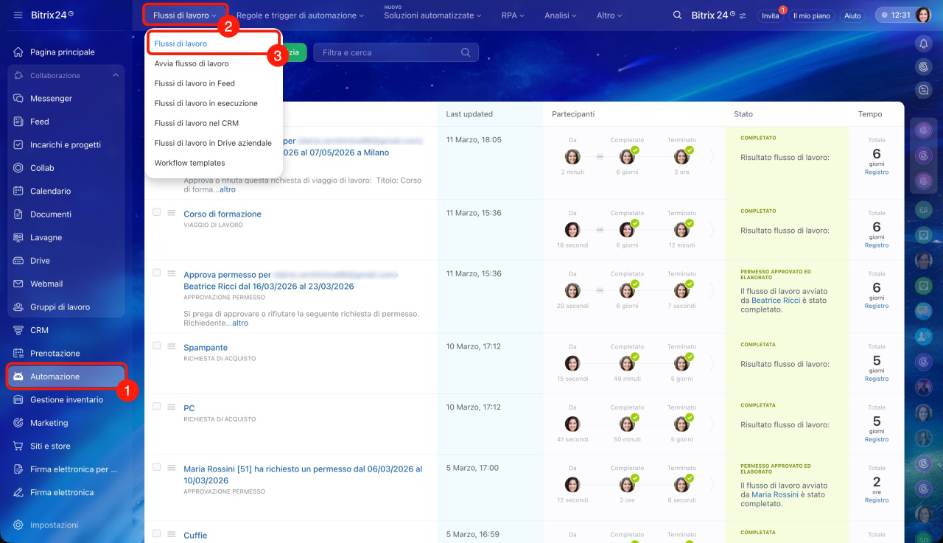Open the hamburger menu icon beside Bitrix24
Image resolution: width=943 pixels, height=543 pixels.
click(x=18, y=15)
